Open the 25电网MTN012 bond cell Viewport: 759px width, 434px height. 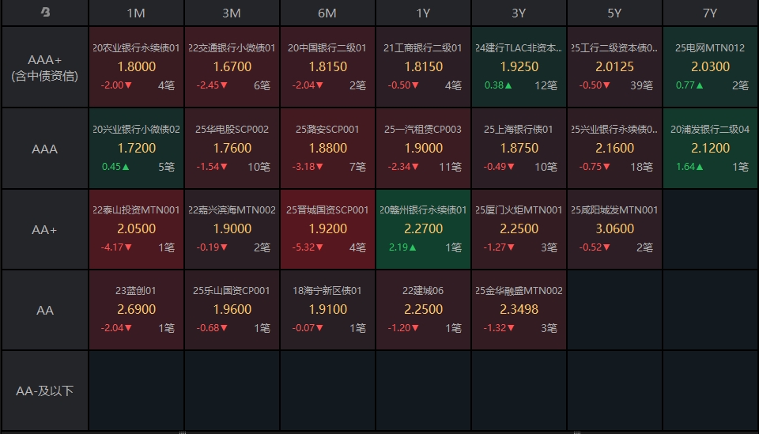pyautogui.click(x=710, y=66)
